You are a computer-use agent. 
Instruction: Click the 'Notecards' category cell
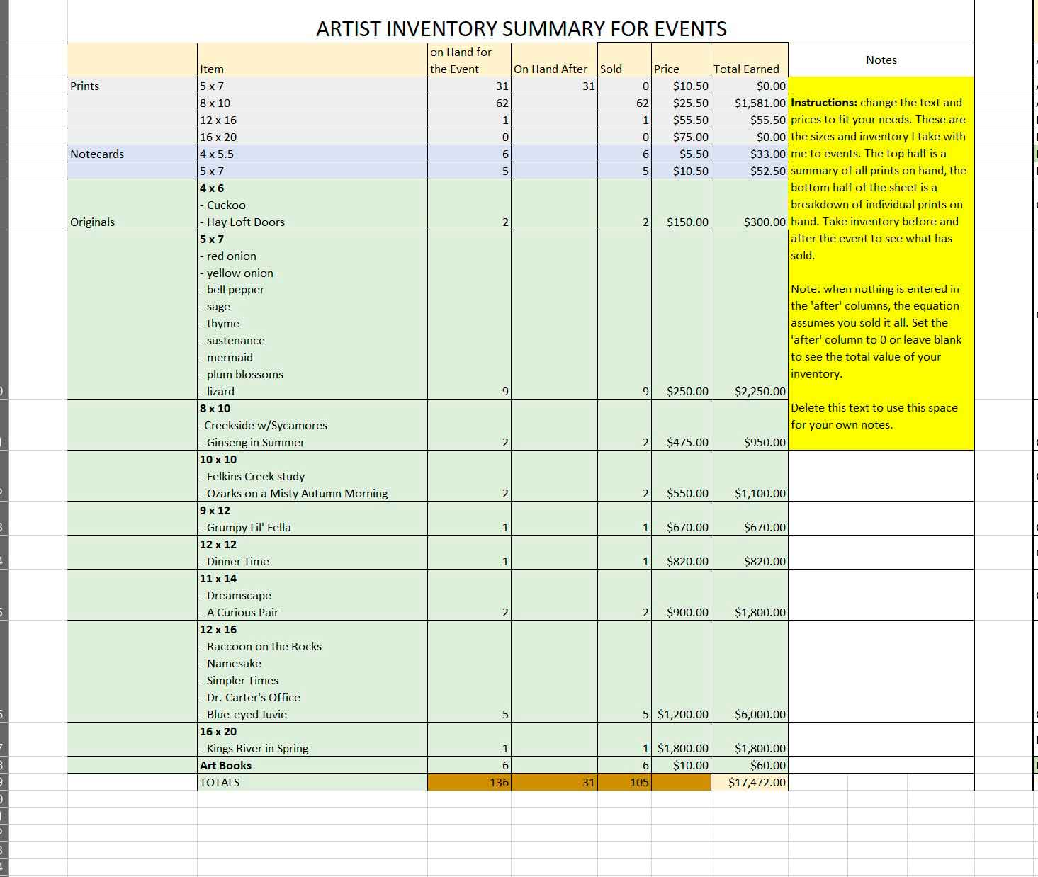[97, 154]
